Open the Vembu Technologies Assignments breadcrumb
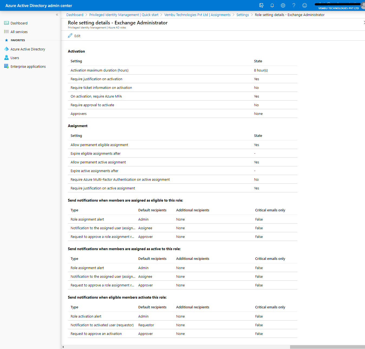Screen dimensions: 365x349 197,15
